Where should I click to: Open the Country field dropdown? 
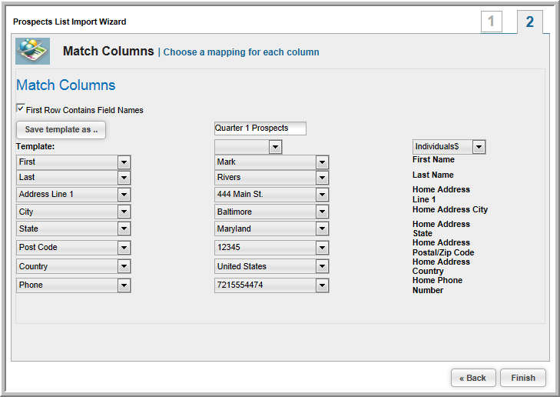[74, 266]
